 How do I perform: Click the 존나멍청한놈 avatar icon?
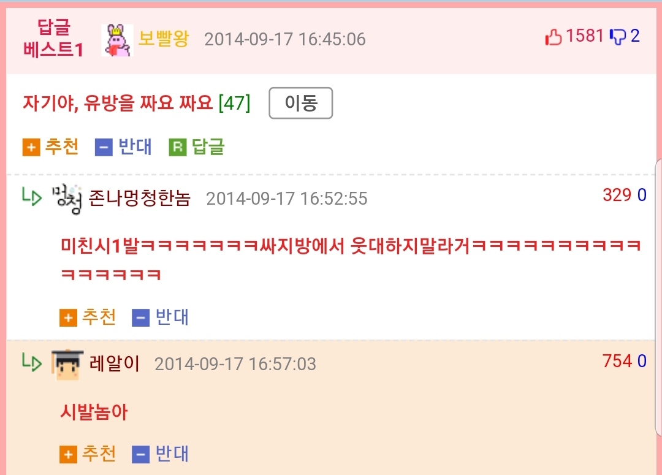[x=67, y=199]
